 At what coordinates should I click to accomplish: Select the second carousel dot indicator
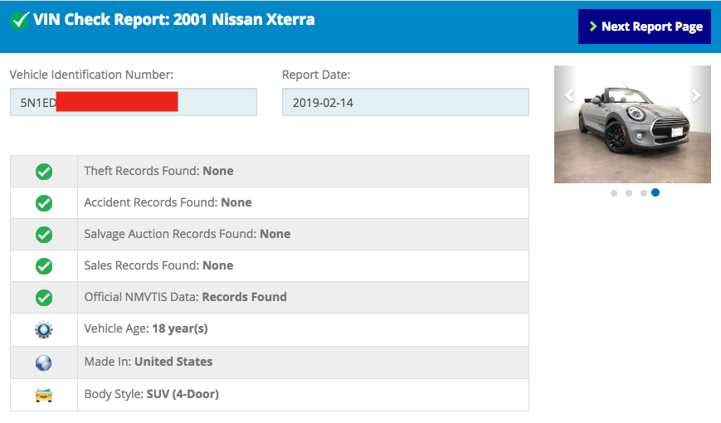[x=629, y=193]
